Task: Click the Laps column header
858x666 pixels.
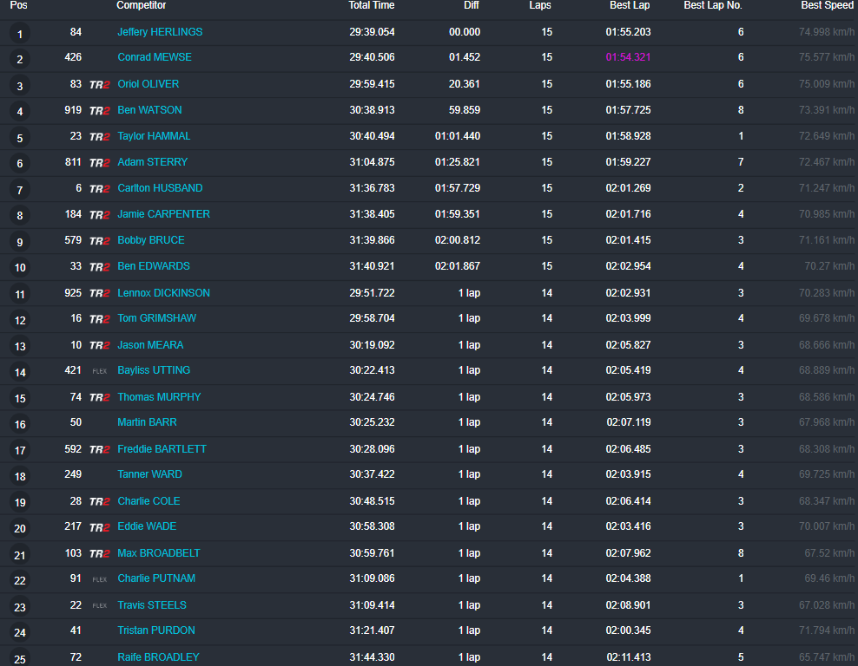Action: click(539, 6)
